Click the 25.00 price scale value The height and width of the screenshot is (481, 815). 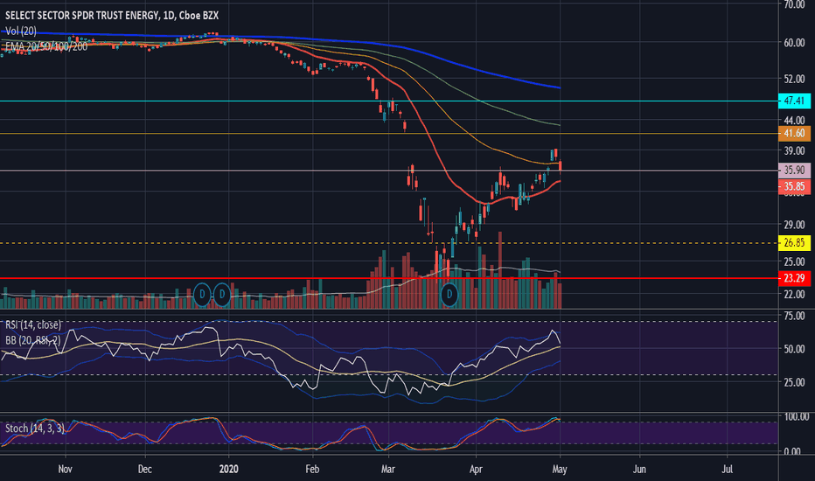(794, 261)
